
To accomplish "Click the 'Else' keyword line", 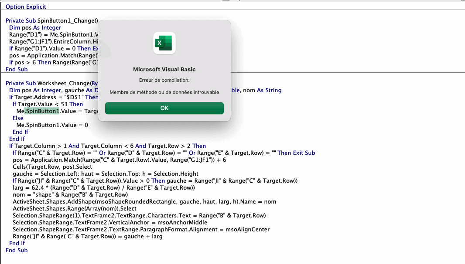I will click(x=18, y=118).
